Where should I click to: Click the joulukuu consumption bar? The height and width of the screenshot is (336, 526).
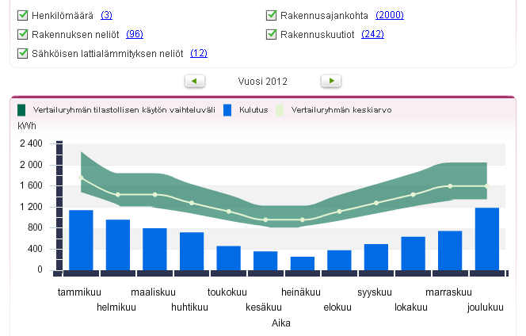tap(486, 239)
